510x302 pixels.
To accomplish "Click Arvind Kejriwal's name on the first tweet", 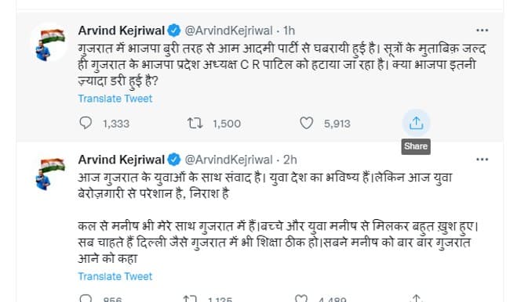I will tap(122, 31).
